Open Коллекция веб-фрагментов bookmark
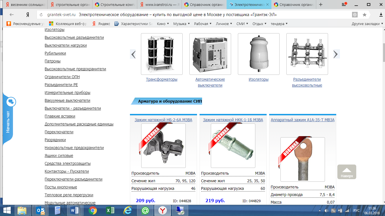This screenshot has height=216, width=385. (68, 24)
